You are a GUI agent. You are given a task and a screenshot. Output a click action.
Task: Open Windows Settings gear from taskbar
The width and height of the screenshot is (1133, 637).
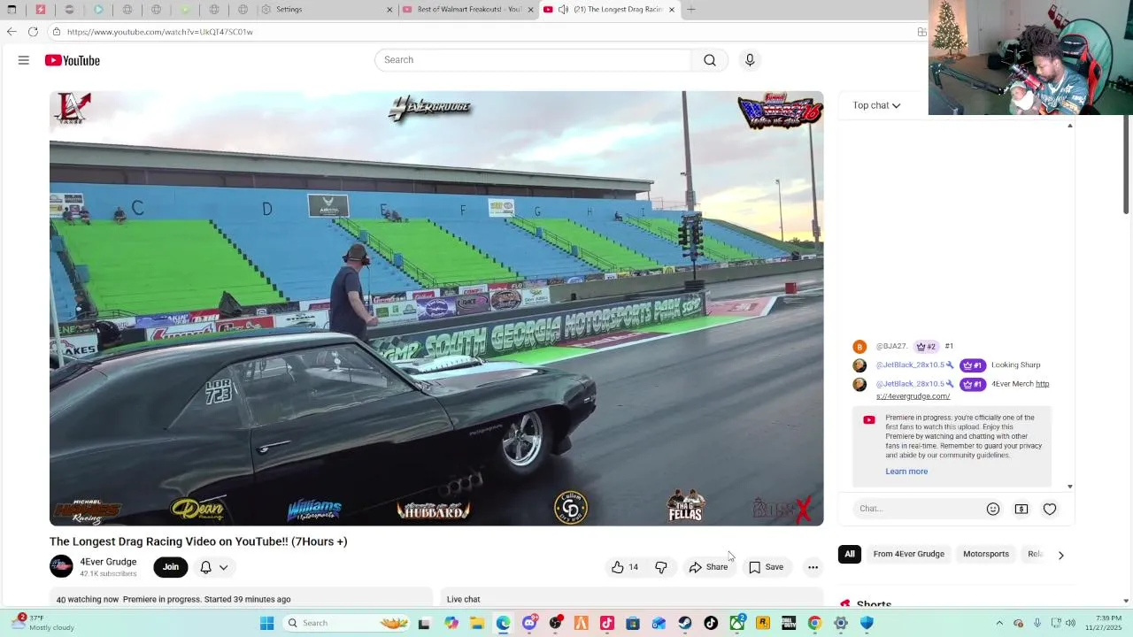tap(841, 623)
